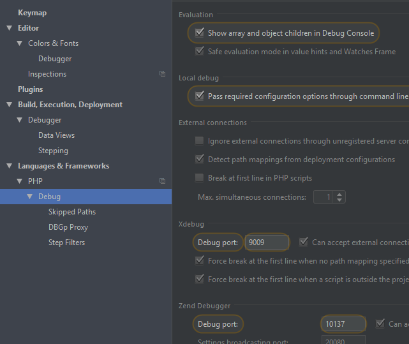The height and width of the screenshot is (344, 409).
Task: Select Skipped Paths under Debug
Action: click(x=72, y=212)
